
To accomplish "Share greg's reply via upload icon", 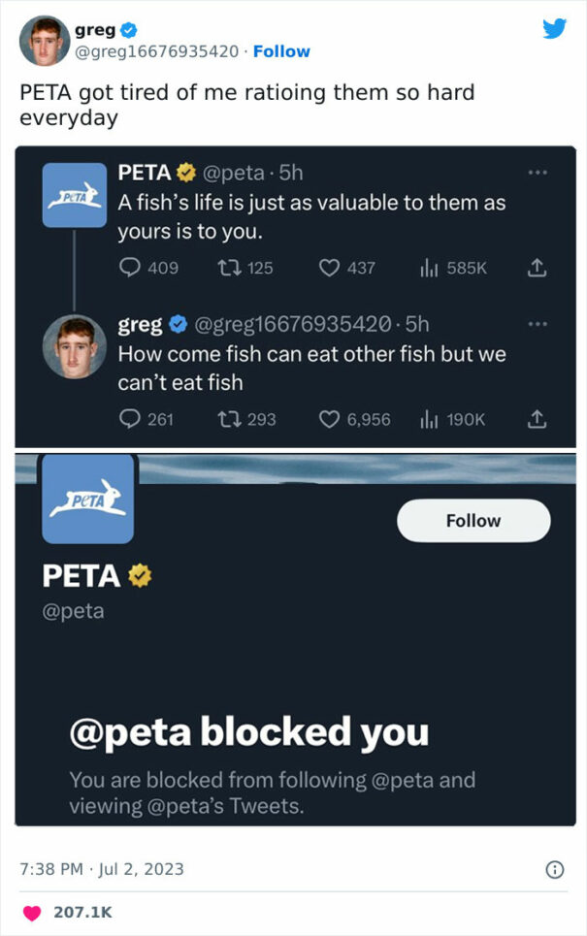I will [535, 419].
